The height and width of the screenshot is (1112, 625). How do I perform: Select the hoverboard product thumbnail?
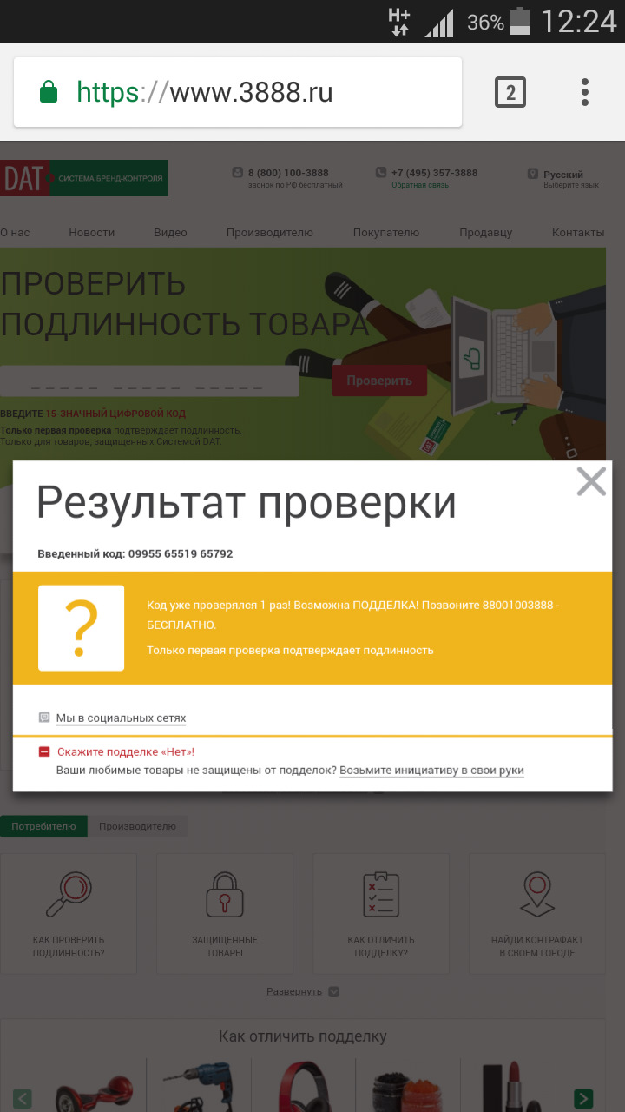coord(95,1086)
